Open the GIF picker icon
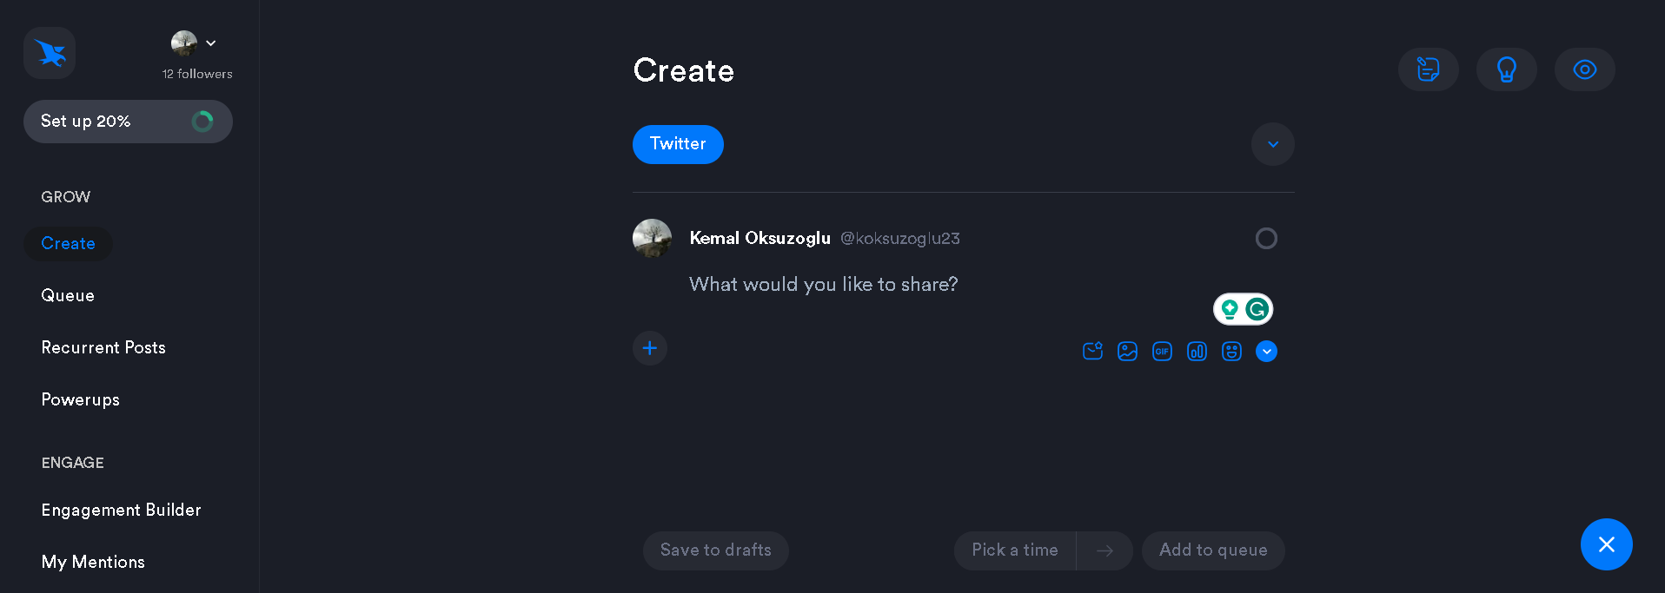The image size is (1665, 593). coord(1162,351)
